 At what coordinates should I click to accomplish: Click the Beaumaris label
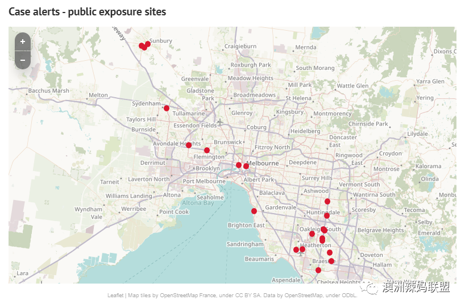click(259, 259)
